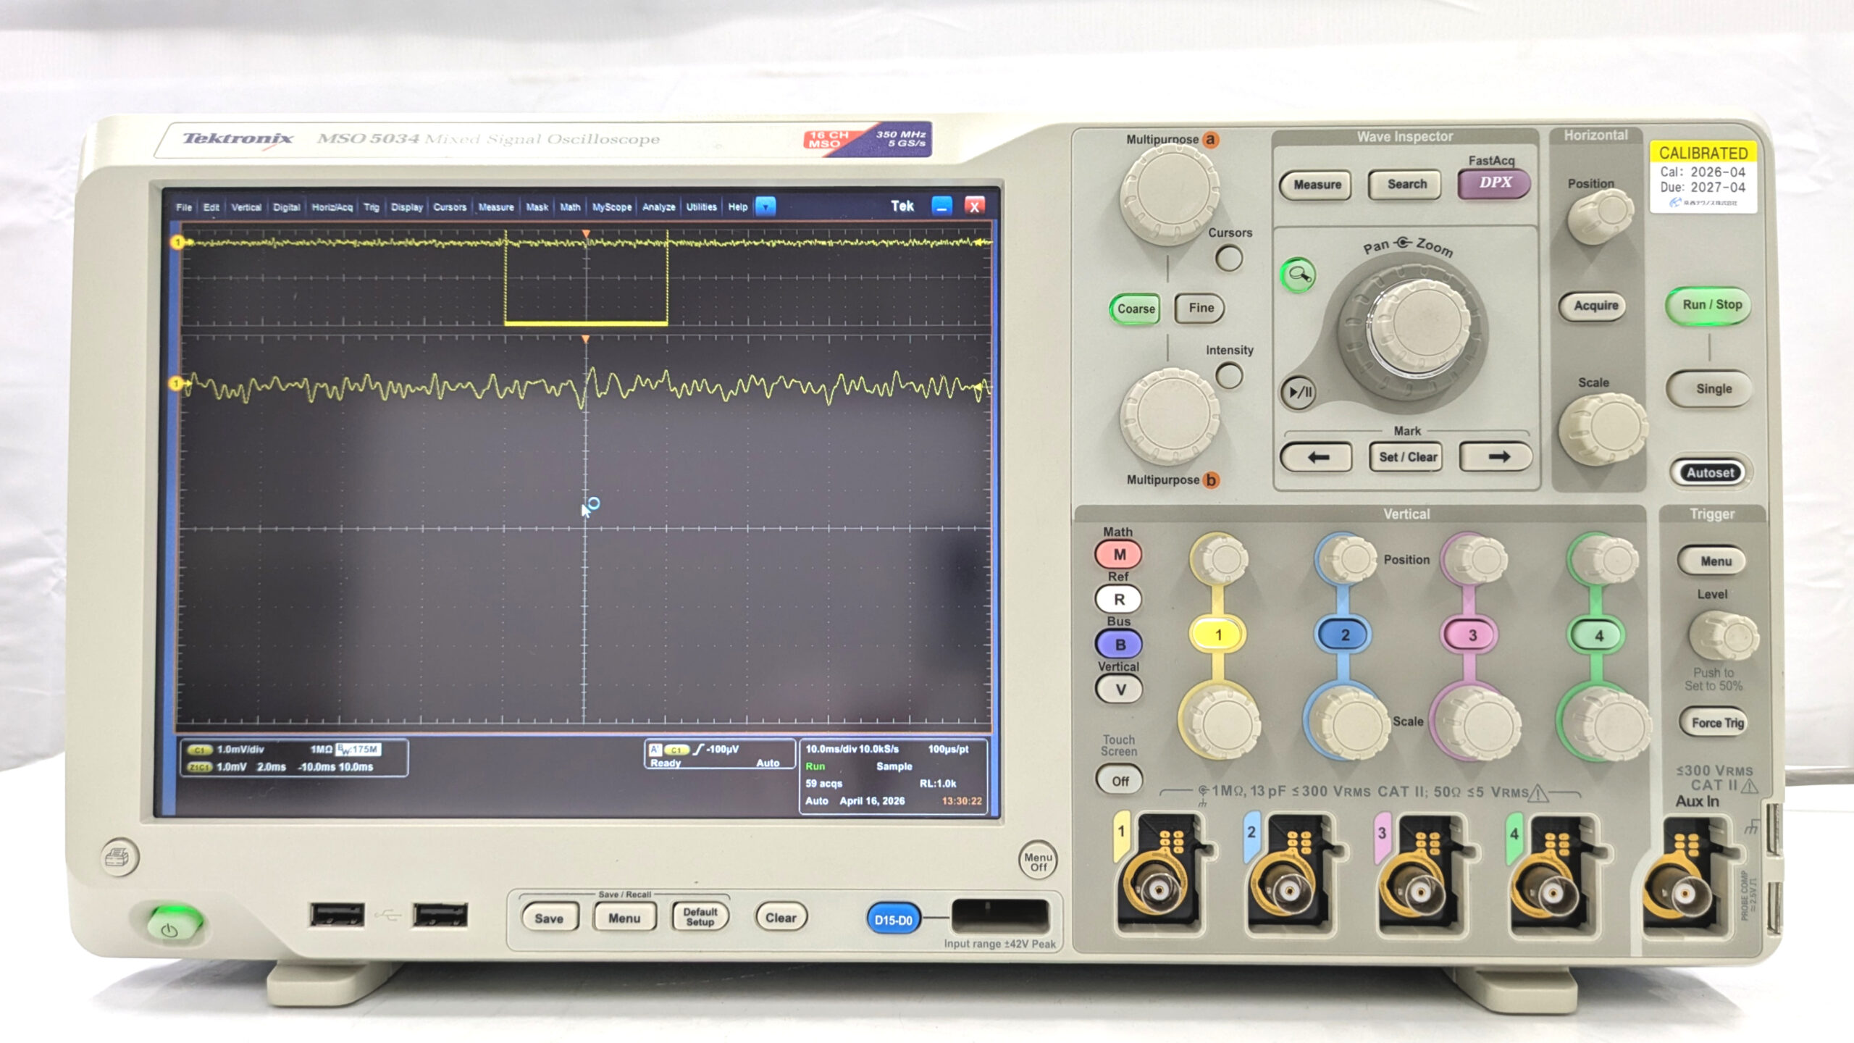Open the File menu
The width and height of the screenshot is (1854, 1043).
pos(184,207)
